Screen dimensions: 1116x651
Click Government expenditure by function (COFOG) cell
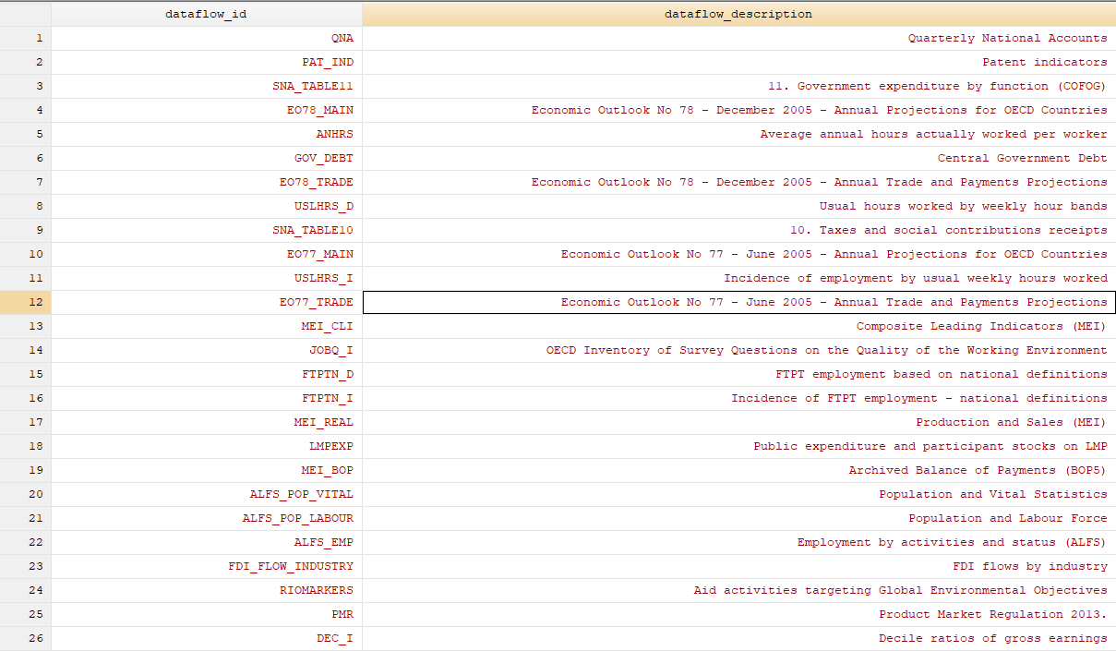click(x=738, y=86)
